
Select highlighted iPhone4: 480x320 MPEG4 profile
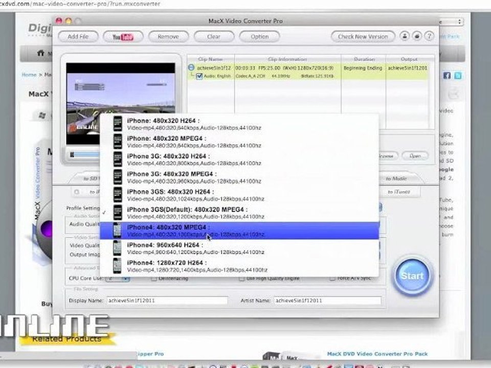click(x=239, y=231)
